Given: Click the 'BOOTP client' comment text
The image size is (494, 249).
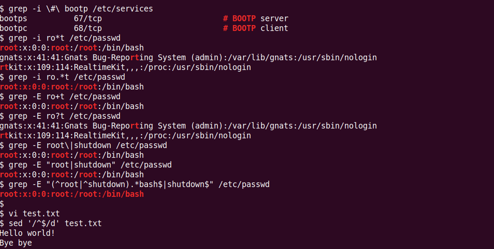Looking at the screenshot, I should point(260,28).
